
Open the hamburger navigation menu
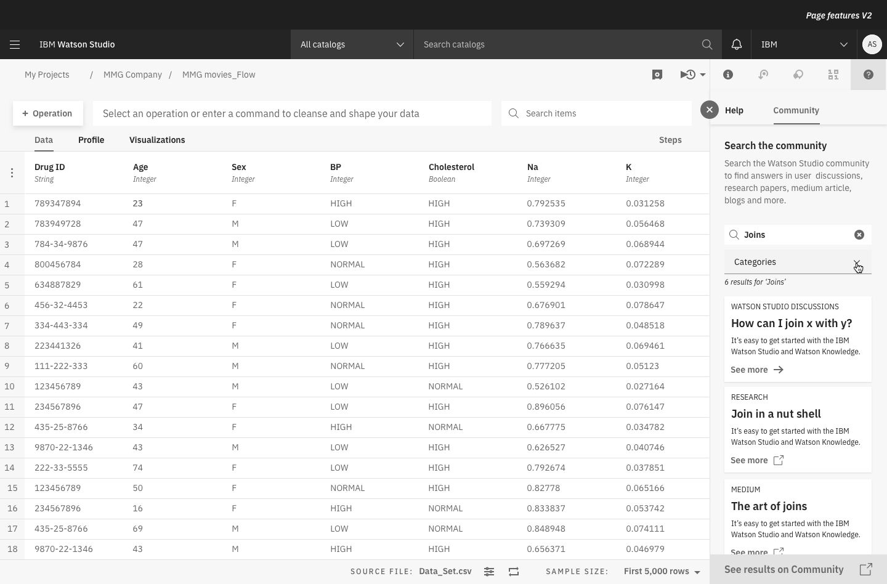tap(15, 44)
